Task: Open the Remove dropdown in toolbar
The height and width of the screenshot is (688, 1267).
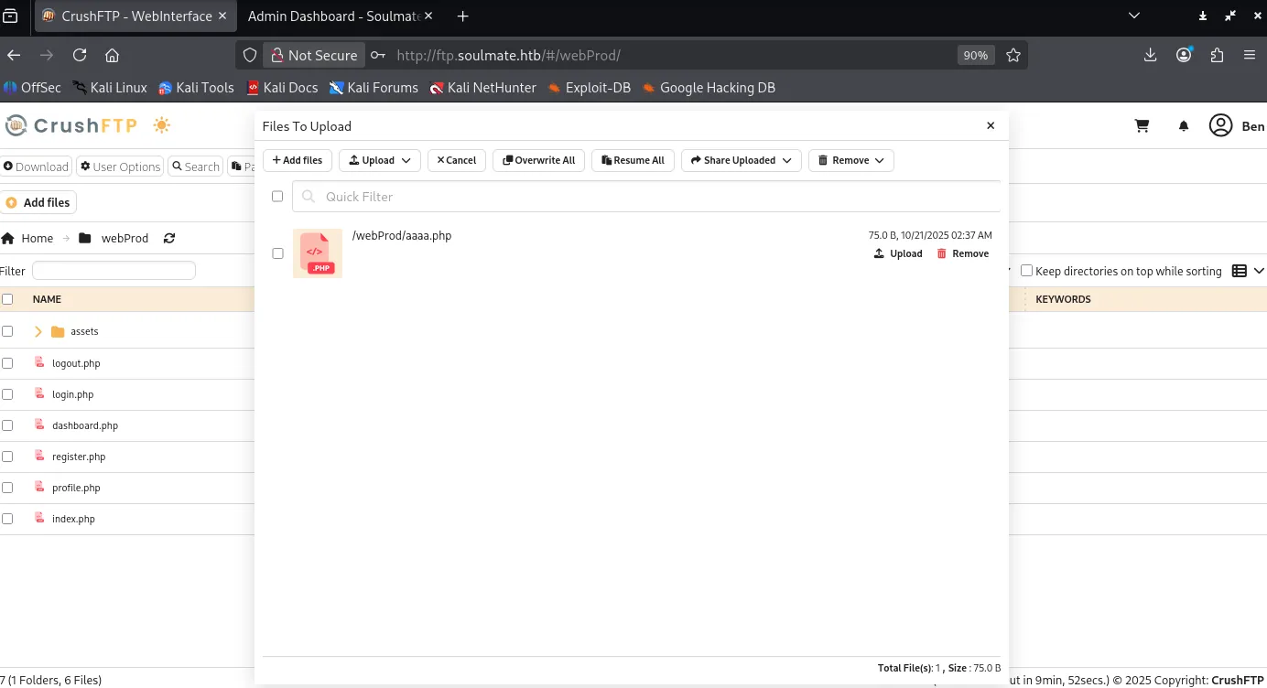Action: pos(851,160)
